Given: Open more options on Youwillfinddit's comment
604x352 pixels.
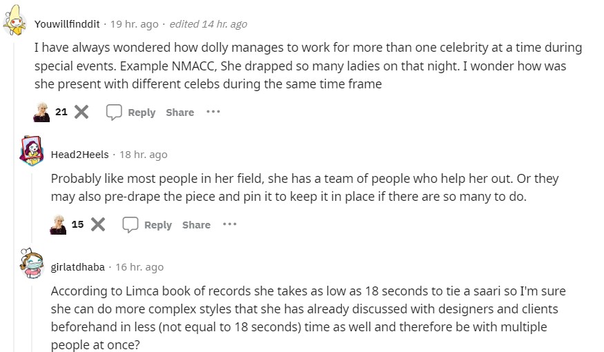Looking at the screenshot, I should pyautogui.click(x=213, y=112).
